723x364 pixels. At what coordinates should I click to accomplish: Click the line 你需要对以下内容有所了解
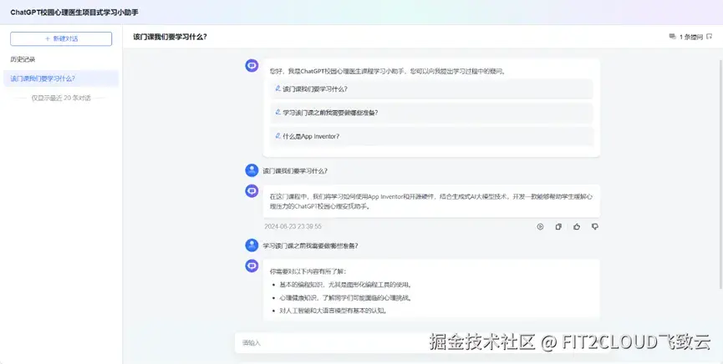pos(308,271)
